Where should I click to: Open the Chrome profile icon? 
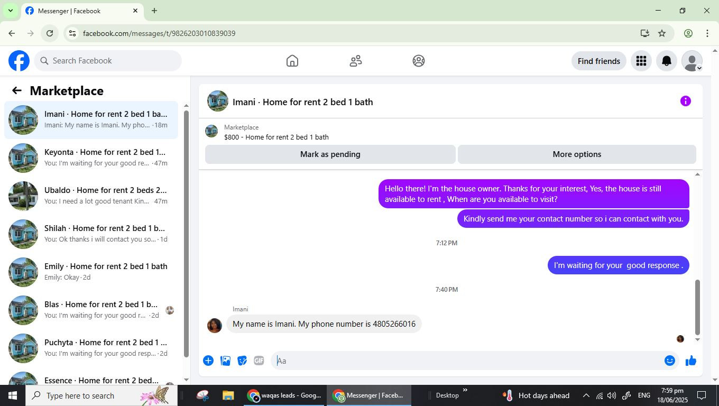coord(688,33)
